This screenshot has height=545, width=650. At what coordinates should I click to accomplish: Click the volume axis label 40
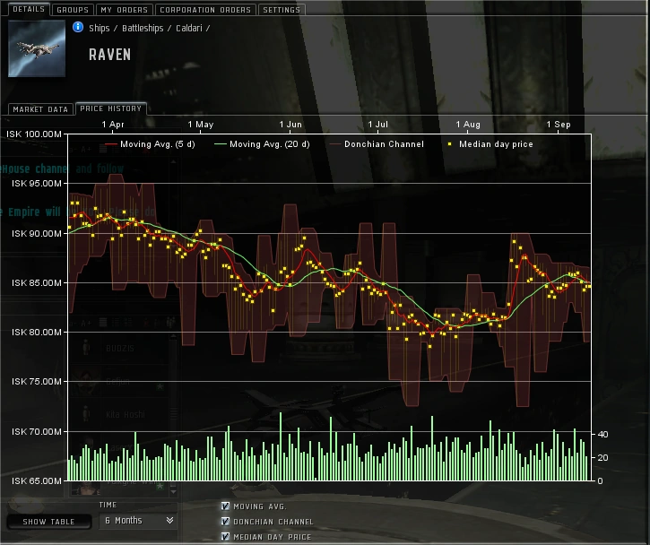coord(602,435)
